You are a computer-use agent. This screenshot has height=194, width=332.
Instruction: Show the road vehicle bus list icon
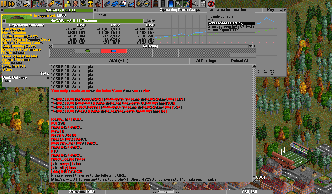[x=114, y=4]
